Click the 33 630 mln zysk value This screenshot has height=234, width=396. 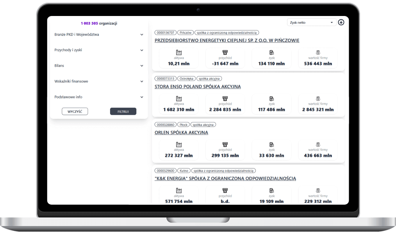(271, 155)
